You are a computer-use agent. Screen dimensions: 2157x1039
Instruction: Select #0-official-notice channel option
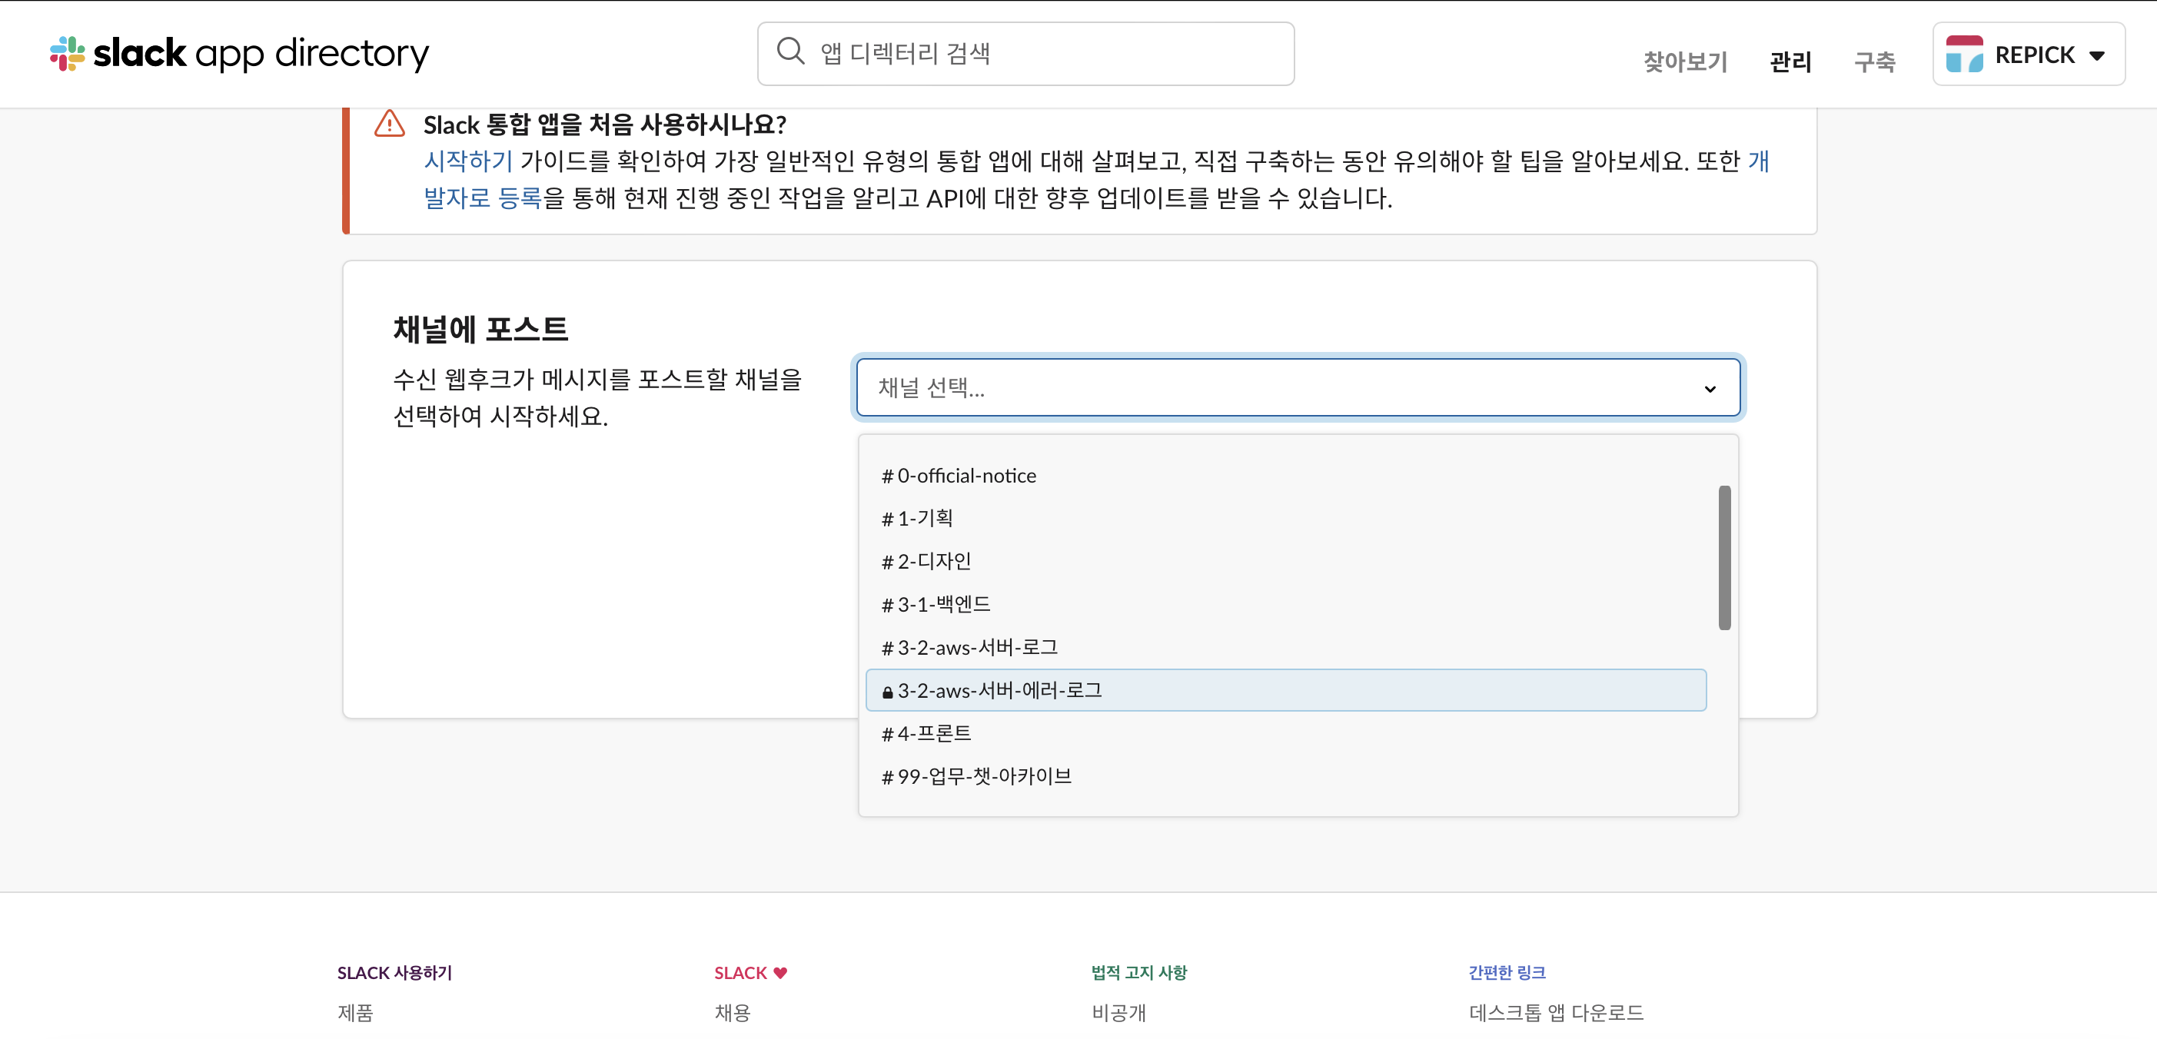coord(959,476)
